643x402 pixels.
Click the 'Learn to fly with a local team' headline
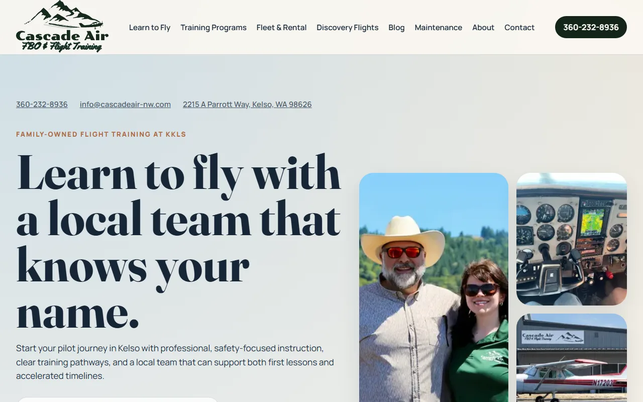179,242
